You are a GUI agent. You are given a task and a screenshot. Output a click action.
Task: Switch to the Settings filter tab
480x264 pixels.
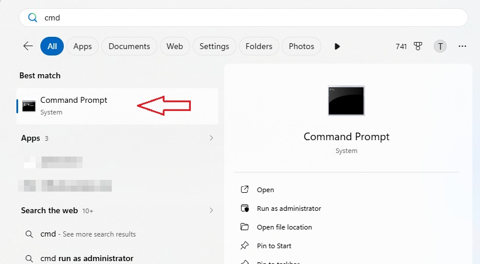click(x=214, y=46)
